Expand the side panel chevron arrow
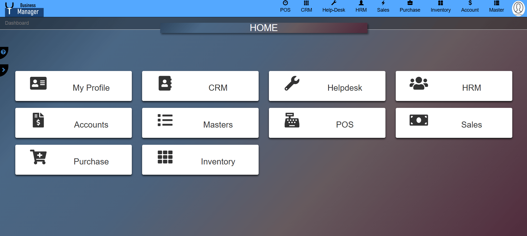This screenshot has height=236, width=527. click(x=3, y=70)
